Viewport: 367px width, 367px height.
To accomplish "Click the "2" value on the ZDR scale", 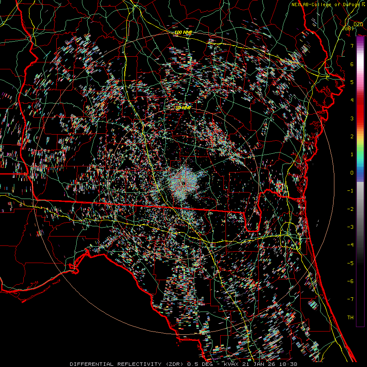I will pos(352,137).
